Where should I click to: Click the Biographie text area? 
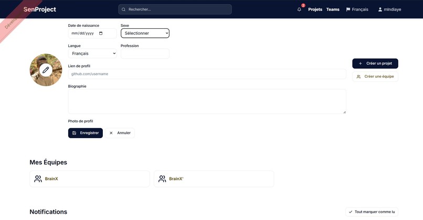coord(207,101)
